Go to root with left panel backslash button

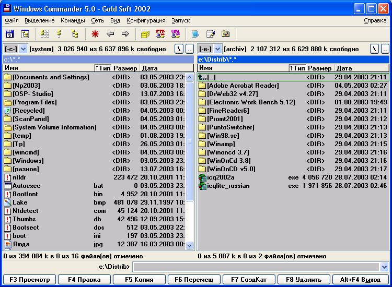pos(179,49)
